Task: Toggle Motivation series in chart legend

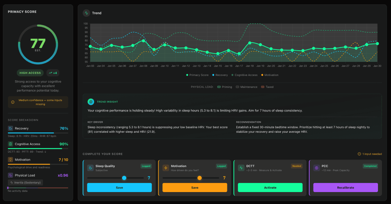Action: (x=270, y=75)
